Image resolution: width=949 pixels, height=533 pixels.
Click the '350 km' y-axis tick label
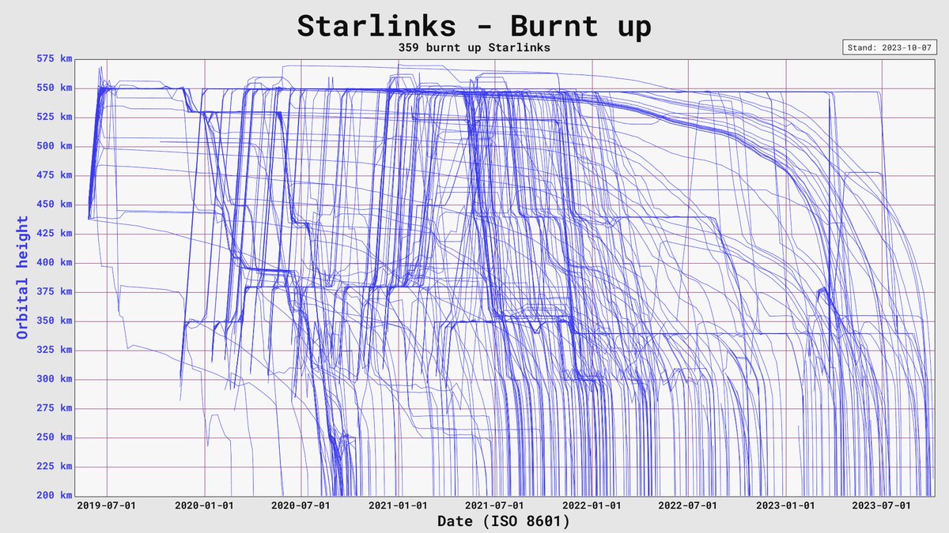click(54, 321)
